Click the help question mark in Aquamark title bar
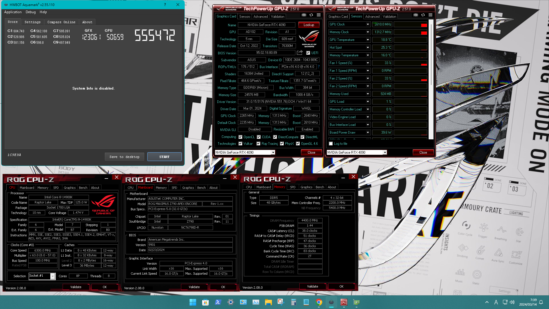The image size is (549, 309). 165,5
